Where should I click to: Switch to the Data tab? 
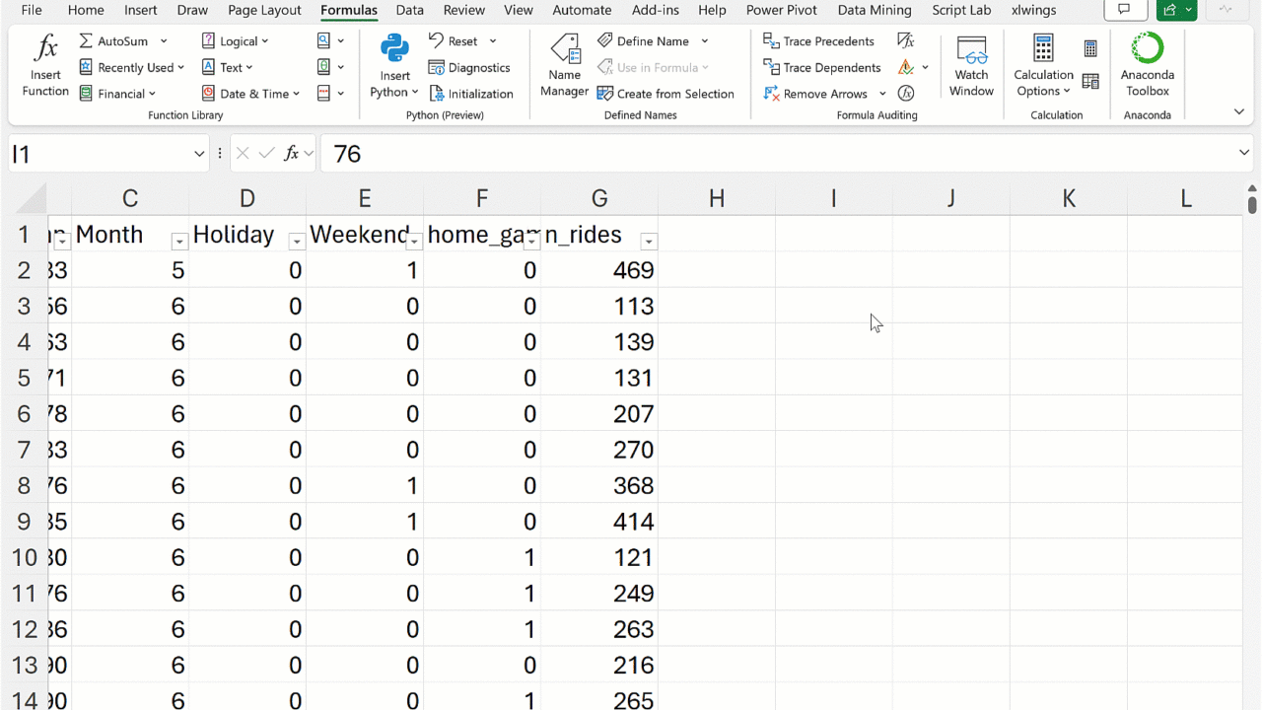coord(409,10)
